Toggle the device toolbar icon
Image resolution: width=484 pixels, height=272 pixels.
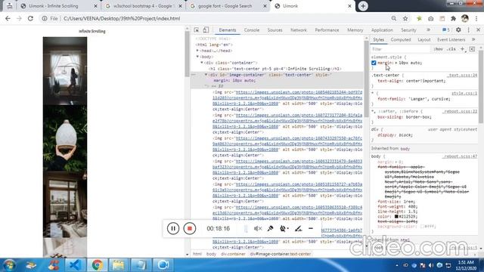(206, 30)
